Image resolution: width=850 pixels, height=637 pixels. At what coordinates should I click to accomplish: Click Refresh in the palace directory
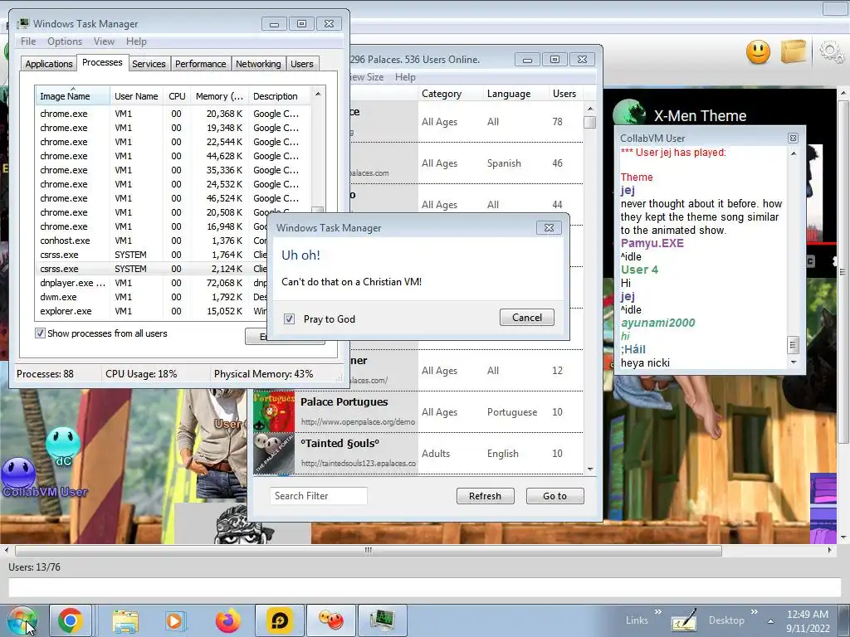coord(485,496)
